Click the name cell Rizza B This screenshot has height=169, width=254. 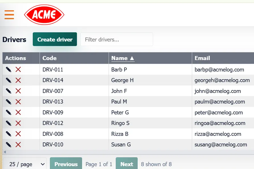[x=150, y=134]
